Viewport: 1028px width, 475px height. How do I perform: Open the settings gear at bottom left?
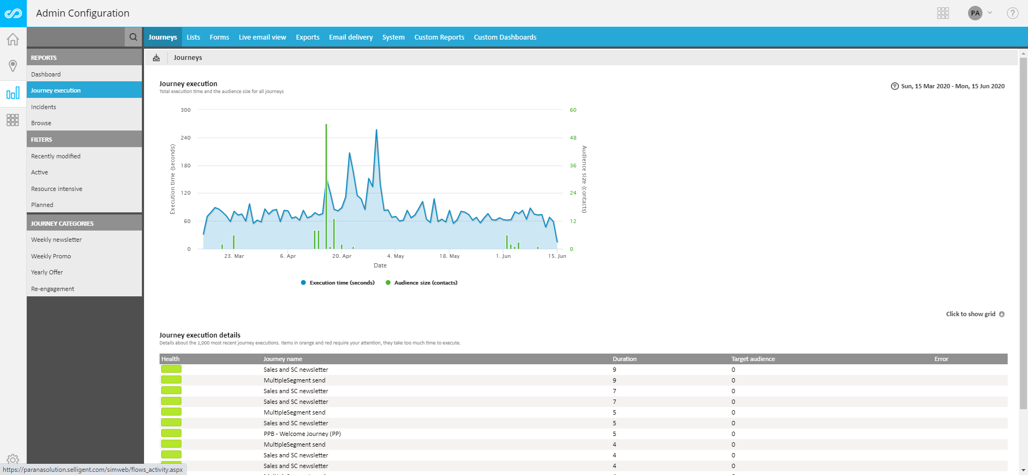point(13,459)
